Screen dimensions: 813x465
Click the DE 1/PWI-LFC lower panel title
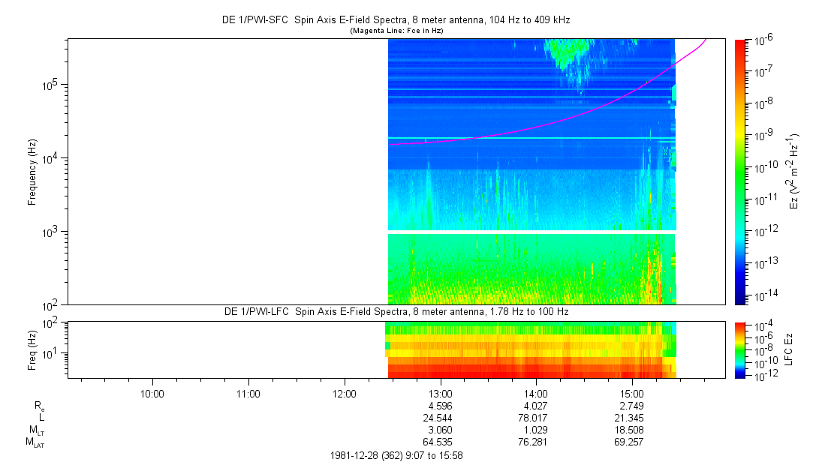(x=396, y=311)
